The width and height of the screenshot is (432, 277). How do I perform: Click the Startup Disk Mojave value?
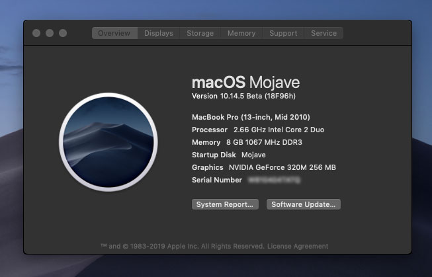point(253,155)
